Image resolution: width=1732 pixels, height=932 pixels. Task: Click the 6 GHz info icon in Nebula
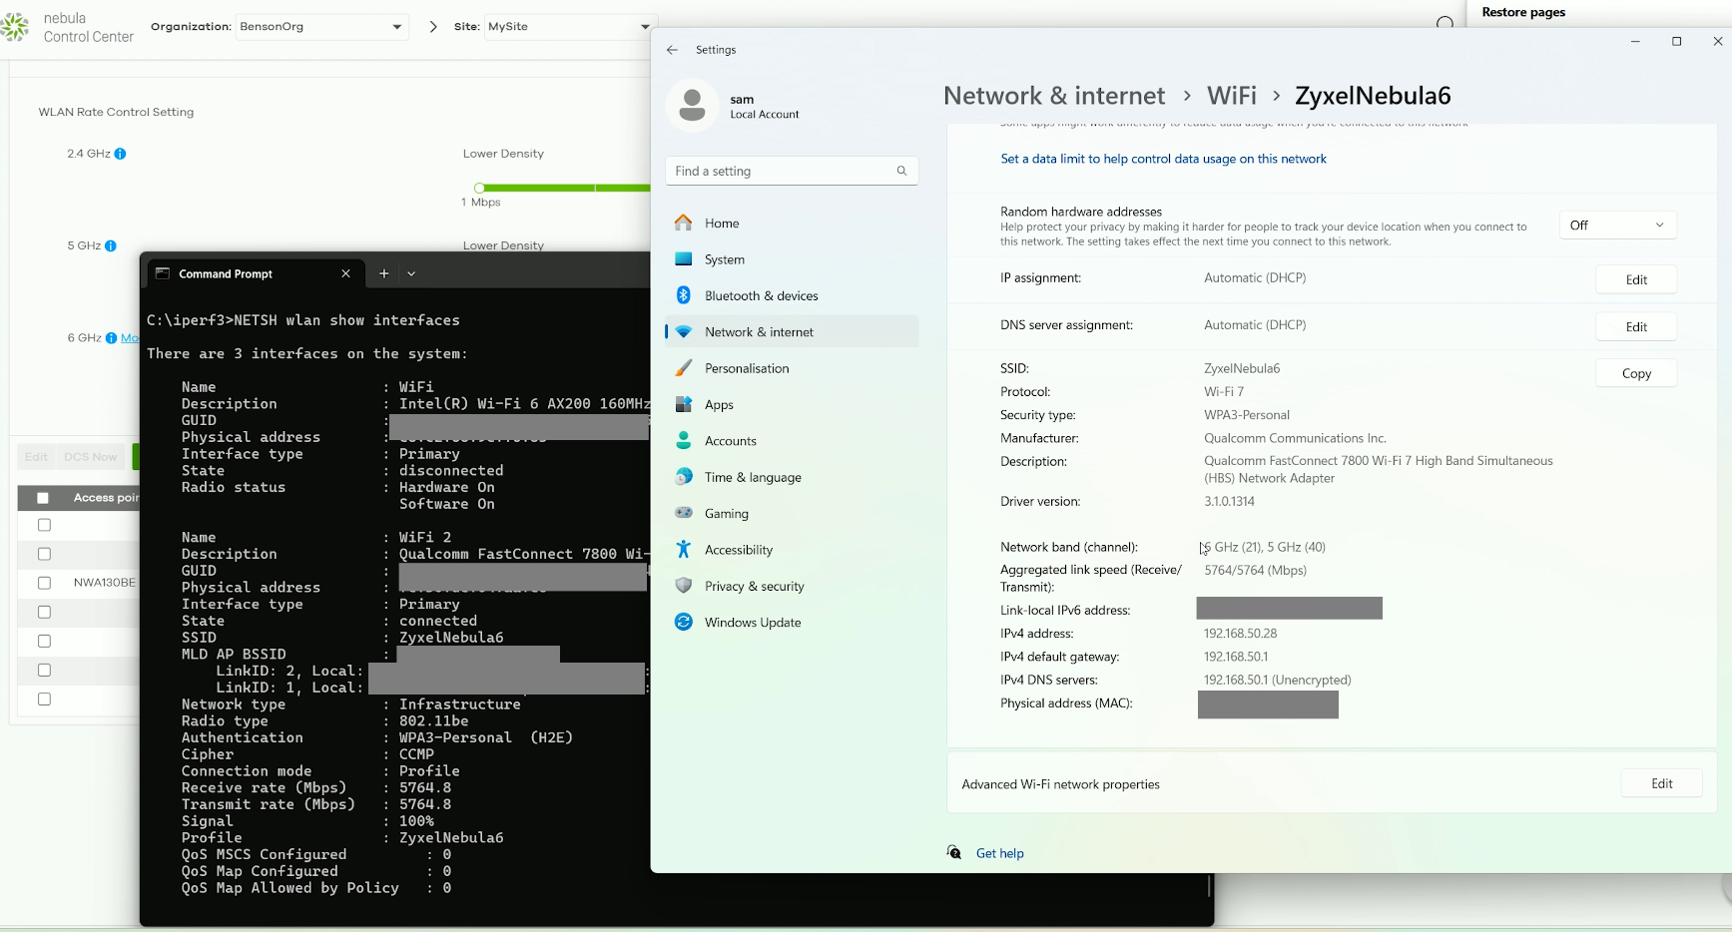tap(111, 338)
